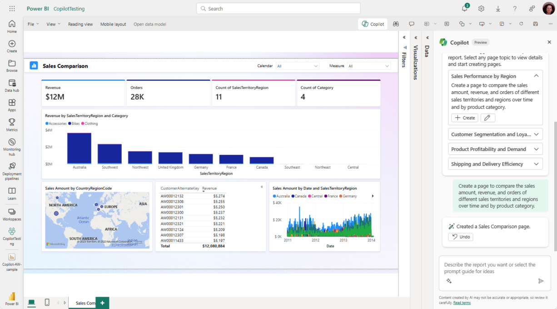Open Deployment pipelines in sidebar
Viewport: 557px width, 309px height.
[x=12, y=171]
